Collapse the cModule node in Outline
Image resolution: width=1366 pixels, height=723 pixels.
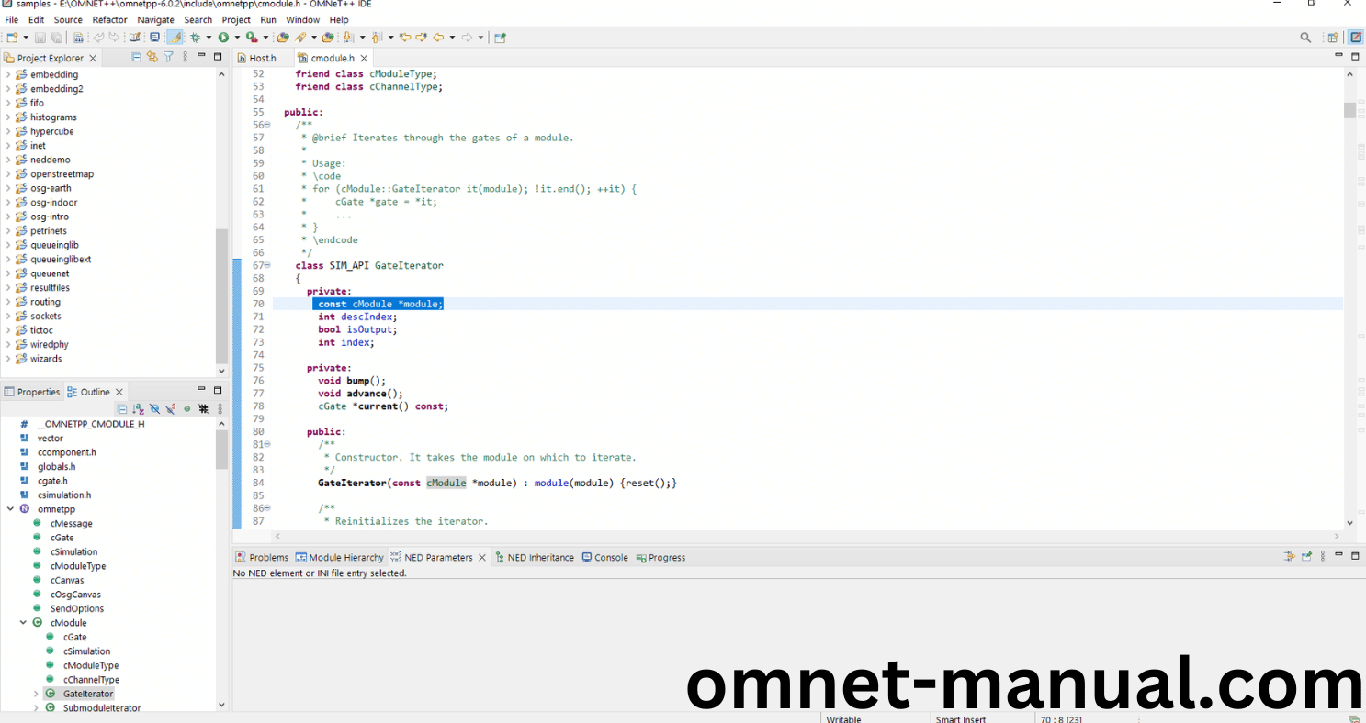tap(23, 623)
